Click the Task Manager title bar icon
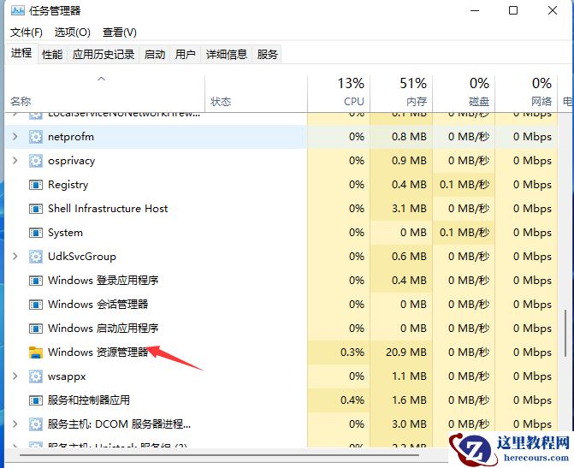Image resolution: width=574 pixels, height=468 pixels. [x=17, y=10]
